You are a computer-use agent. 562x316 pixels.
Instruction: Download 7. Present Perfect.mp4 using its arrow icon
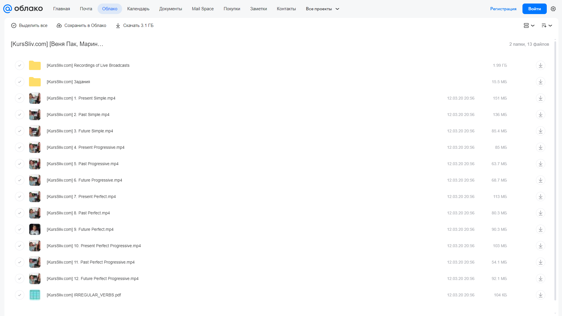[x=540, y=197]
